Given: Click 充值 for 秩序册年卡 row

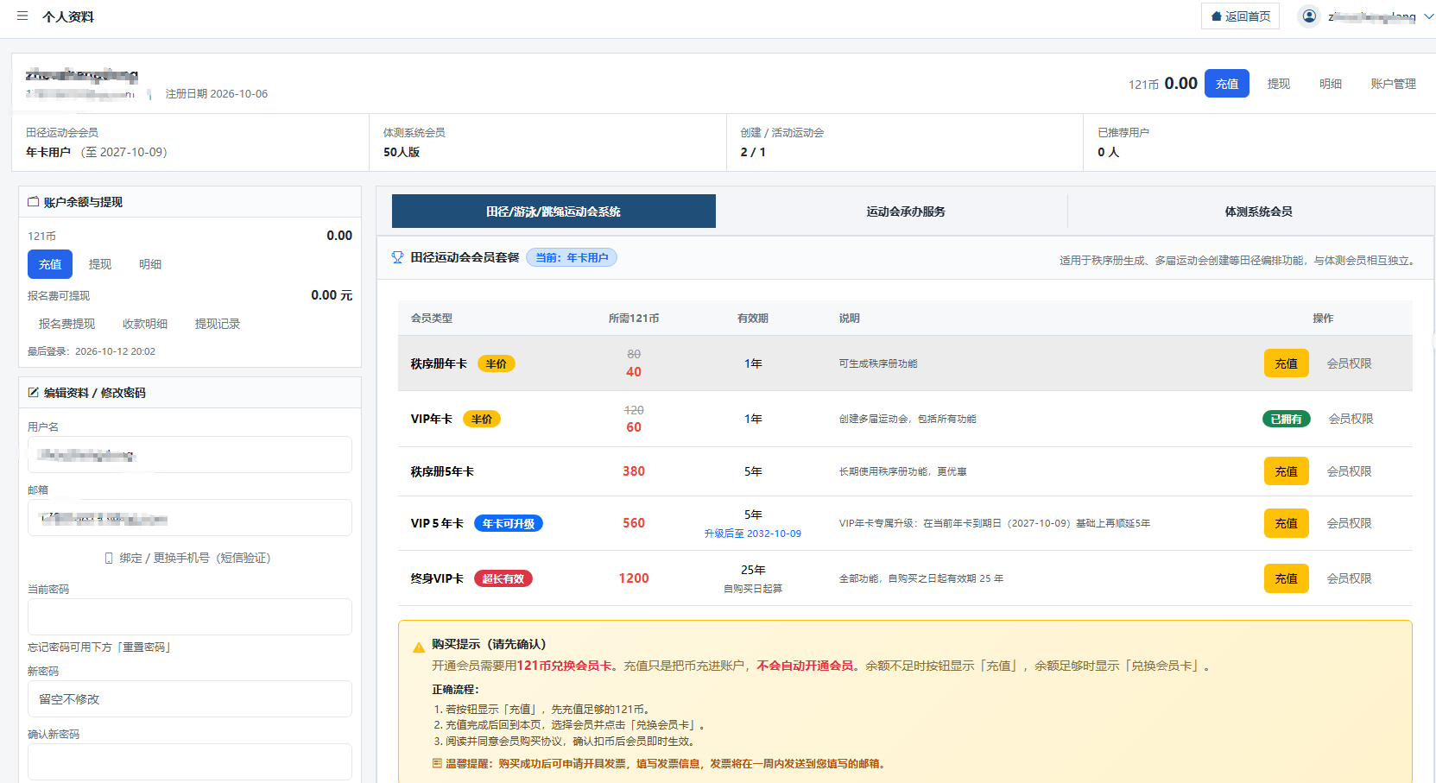Looking at the screenshot, I should pyautogui.click(x=1287, y=363).
